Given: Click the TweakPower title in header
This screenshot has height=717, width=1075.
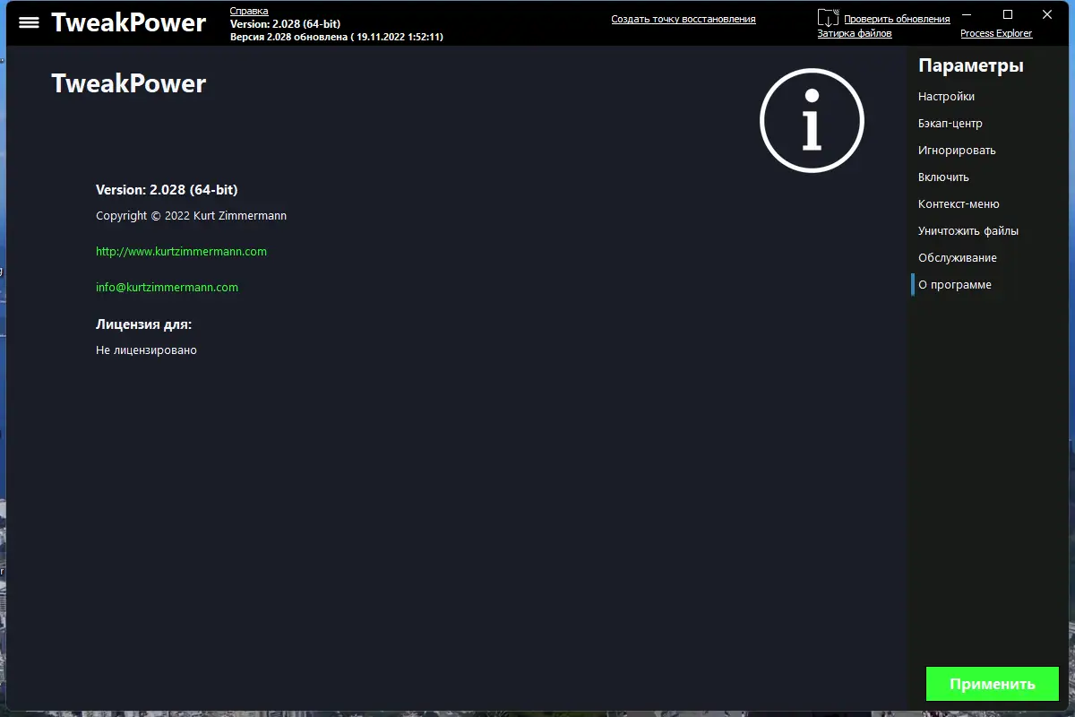Looking at the screenshot, I should (128, 22).
